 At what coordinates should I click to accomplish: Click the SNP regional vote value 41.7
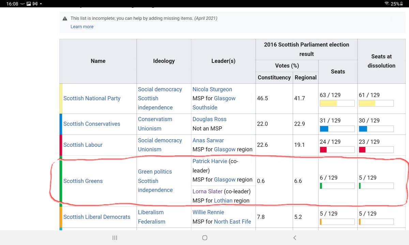pyautogui.click(x=300, y=98)
